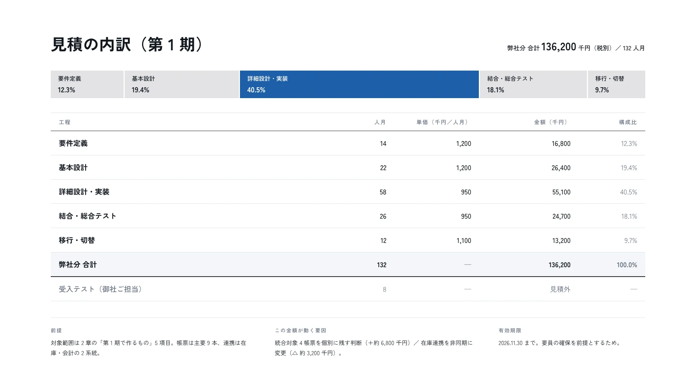The width and height of the screenshot is (696, 391).
Task: Click the 詳細設計・実装 row label in table
Action: (x=84, y=192)
